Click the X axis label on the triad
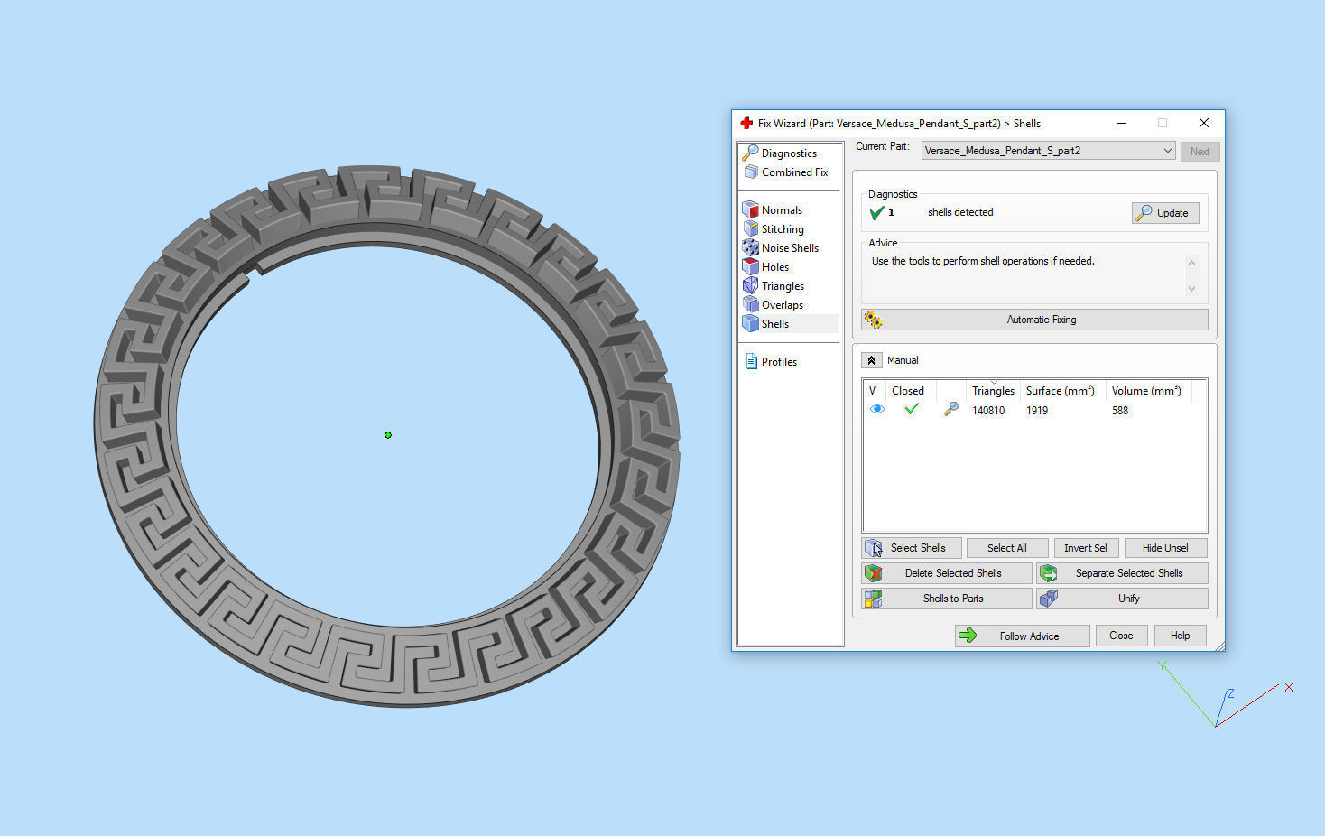Screen dimensions: 1325x836 [1289, 687]
